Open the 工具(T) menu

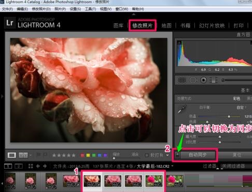[90, 9]
